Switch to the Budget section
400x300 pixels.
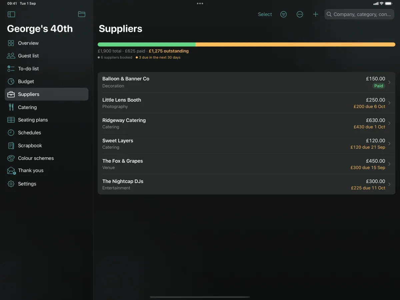pyautogui.click(x=46, y=81)
